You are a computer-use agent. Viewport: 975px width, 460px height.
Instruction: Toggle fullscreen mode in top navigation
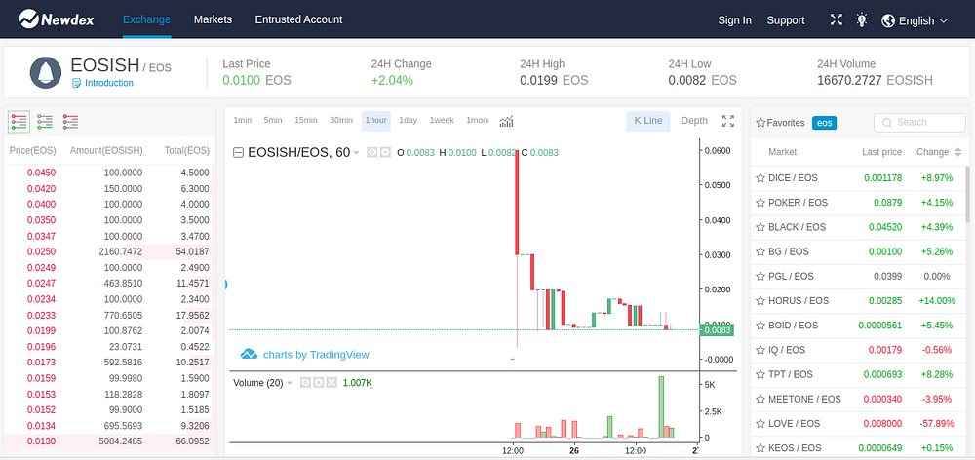click(x=837, y=19)
